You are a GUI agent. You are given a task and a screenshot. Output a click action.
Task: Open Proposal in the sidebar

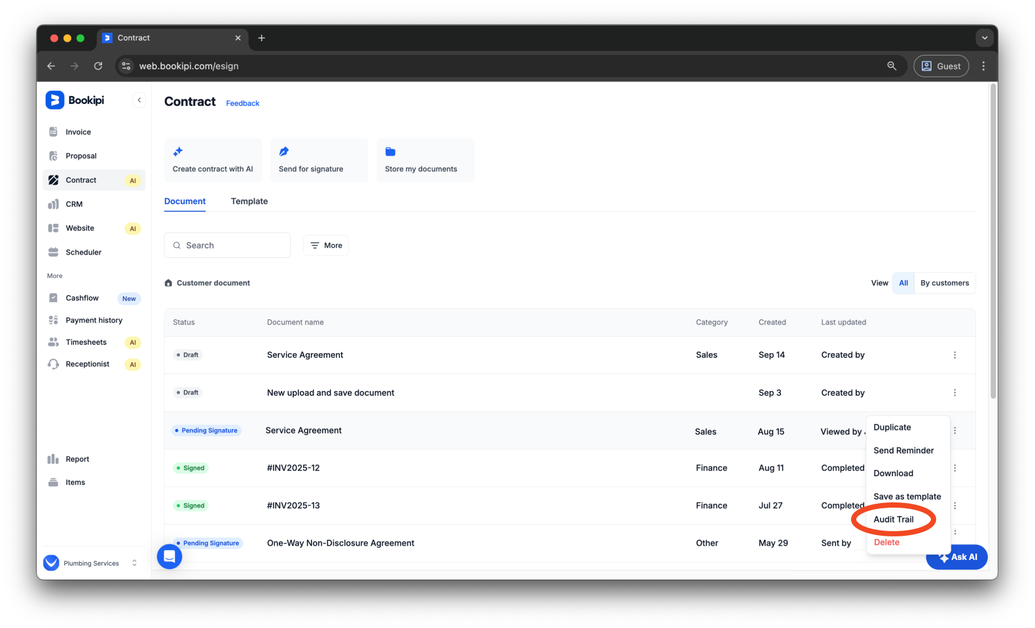click(81, 156)
